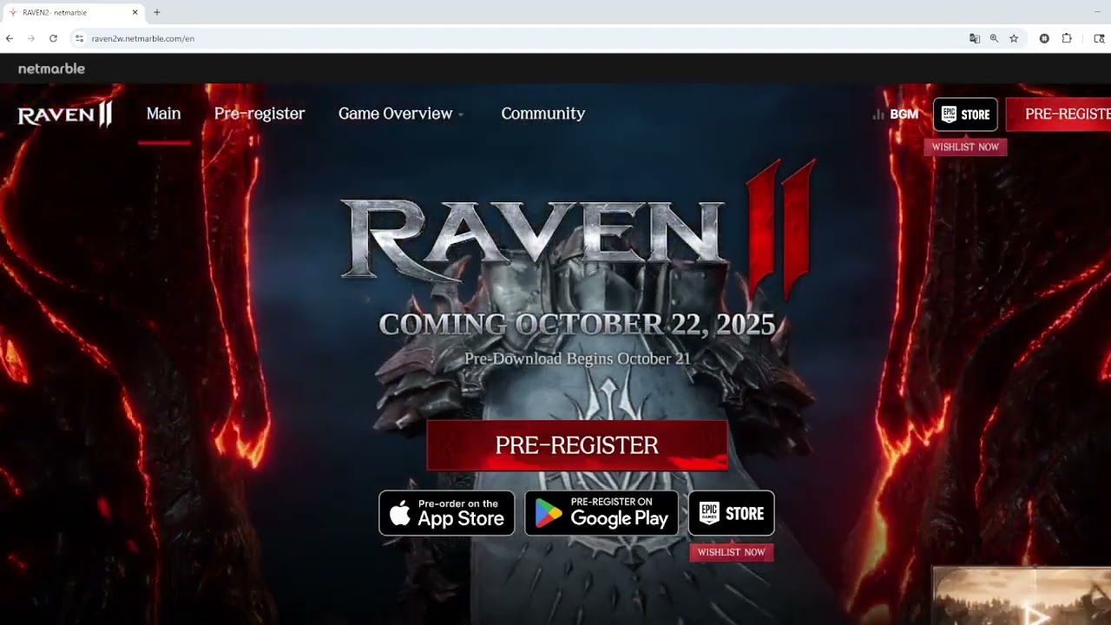The width and height of the screenshot is (1111, 625).
Task: Reload the page with the refresh icon
Action: click(53, 38)
